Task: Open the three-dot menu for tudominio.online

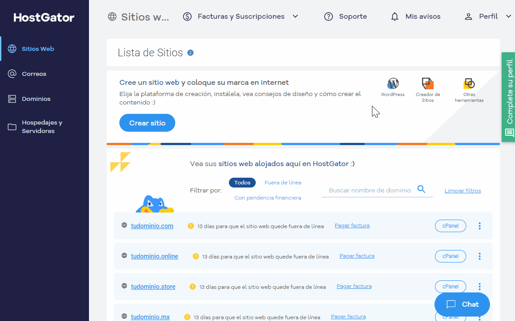Action: (480, 256)
